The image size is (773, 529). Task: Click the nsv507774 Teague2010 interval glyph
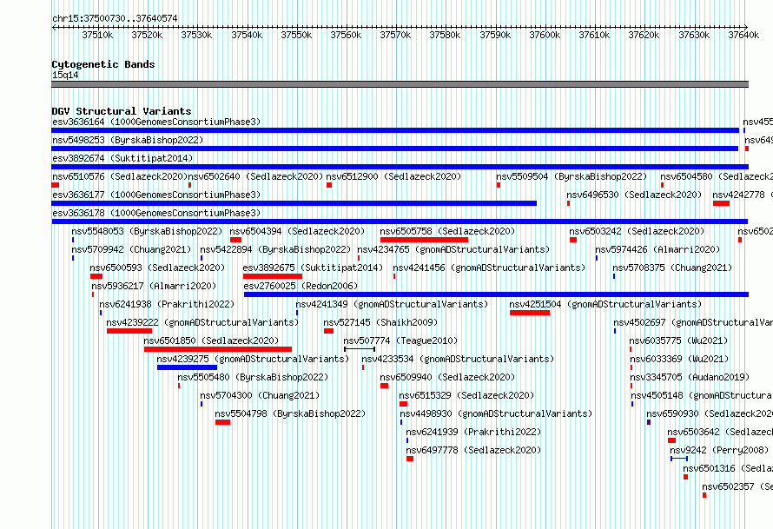coord(360,349)
